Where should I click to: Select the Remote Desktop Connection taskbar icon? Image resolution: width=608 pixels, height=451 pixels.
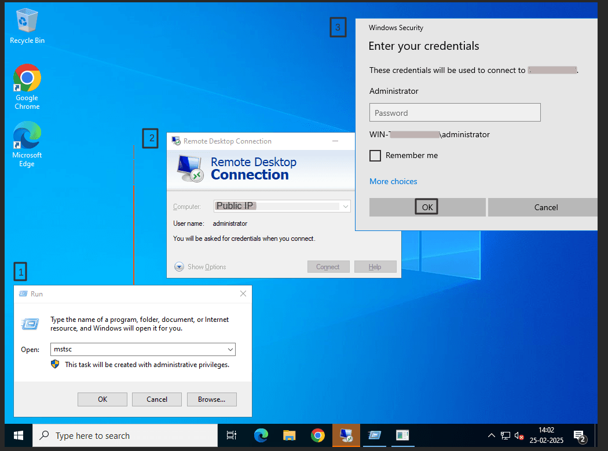tap(346, 435)
